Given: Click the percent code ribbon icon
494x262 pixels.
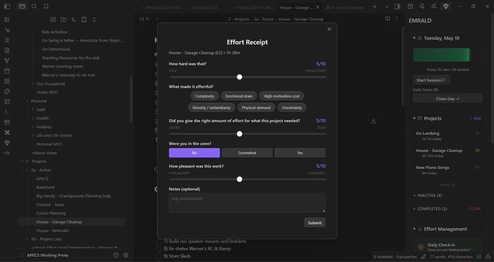Looking at the screenshot, I should [x=7, y=153].
